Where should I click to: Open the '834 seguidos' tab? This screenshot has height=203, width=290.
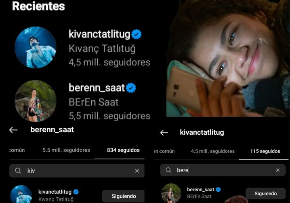click(x=123, y=150)
